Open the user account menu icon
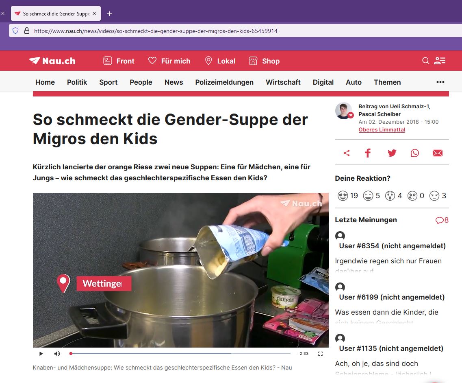Image resolution: width=462 pixels, height=383 pixels. tap(440, 61)
